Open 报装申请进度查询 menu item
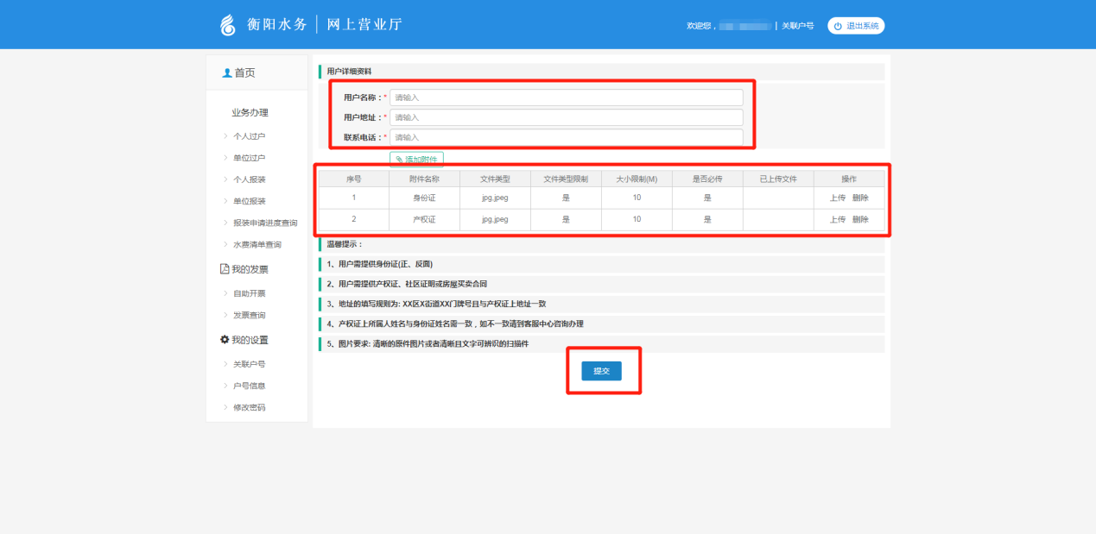This screenshot has width=1096, height=534. [x=264, y=223]
